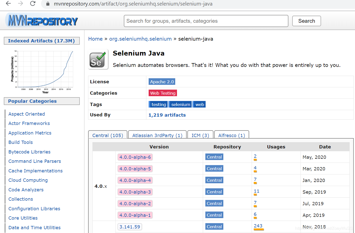Open Build Tools category
The width and height of the screenshot is (355, 233).
point(21,142)
